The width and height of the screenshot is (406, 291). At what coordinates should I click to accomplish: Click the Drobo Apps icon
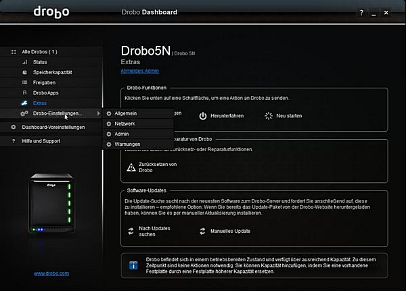(24, 92)
